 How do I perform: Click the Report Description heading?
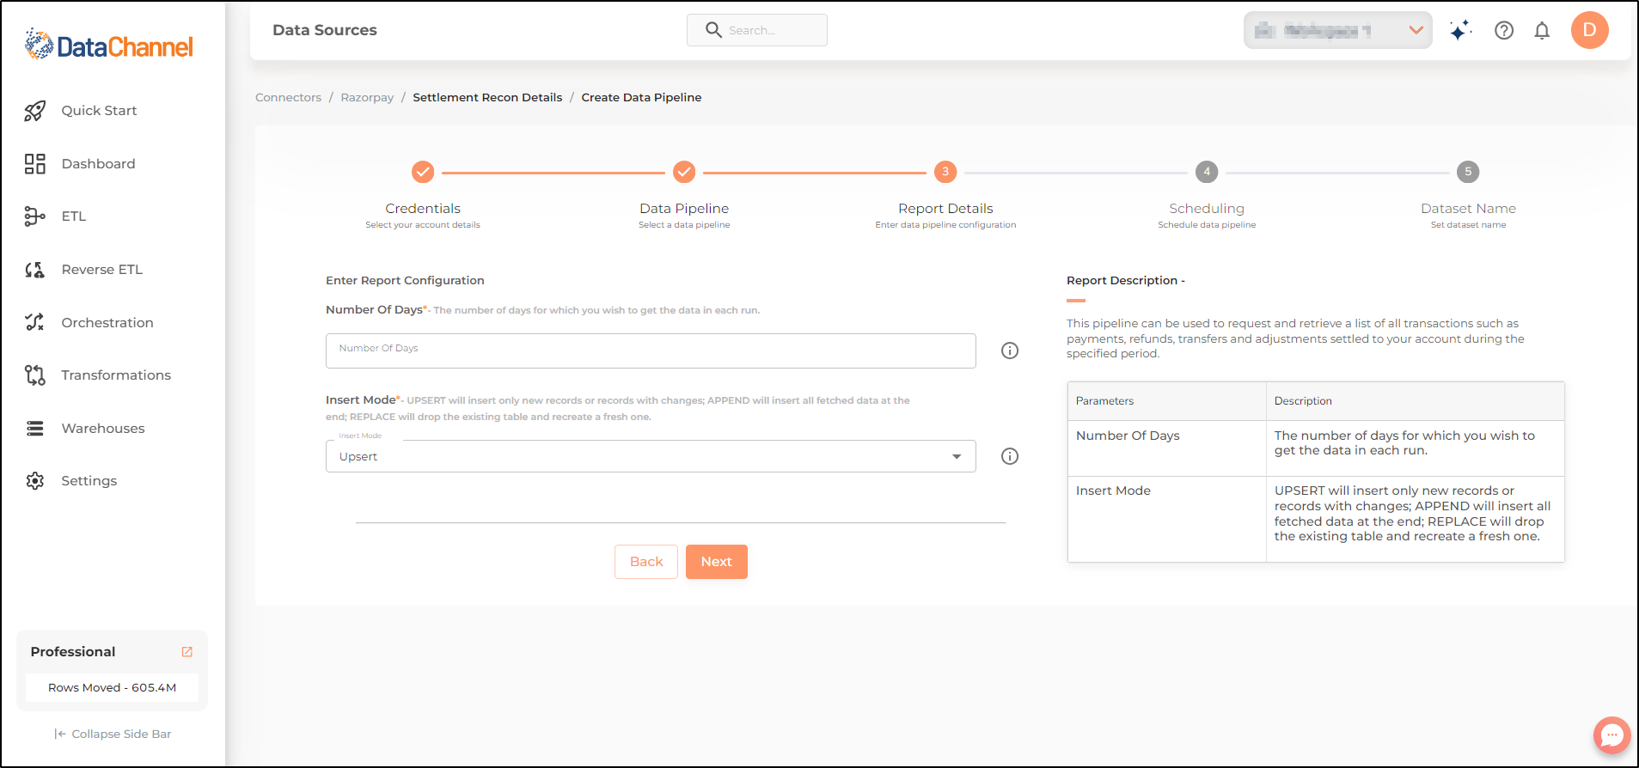click(x=1126, y=281)
